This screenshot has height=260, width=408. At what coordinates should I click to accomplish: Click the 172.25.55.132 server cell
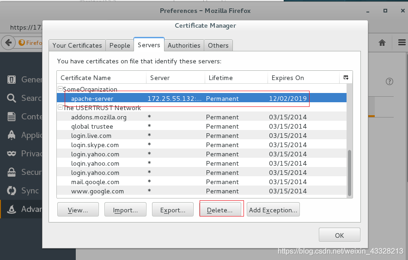tap(174, 99)
